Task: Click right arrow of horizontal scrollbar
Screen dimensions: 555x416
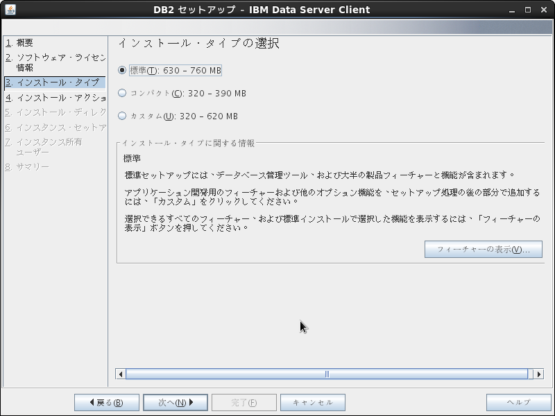Action: point(539,374)
